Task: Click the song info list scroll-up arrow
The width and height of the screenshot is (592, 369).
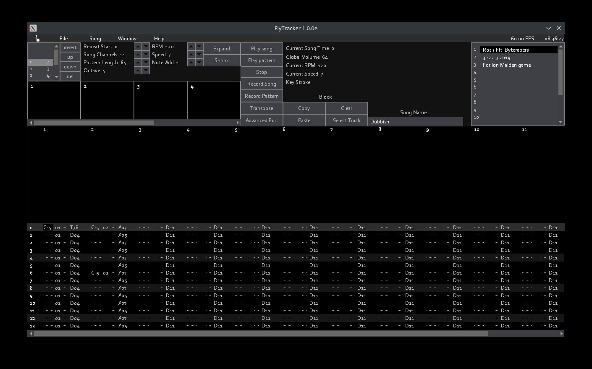Action: (561, 47)
